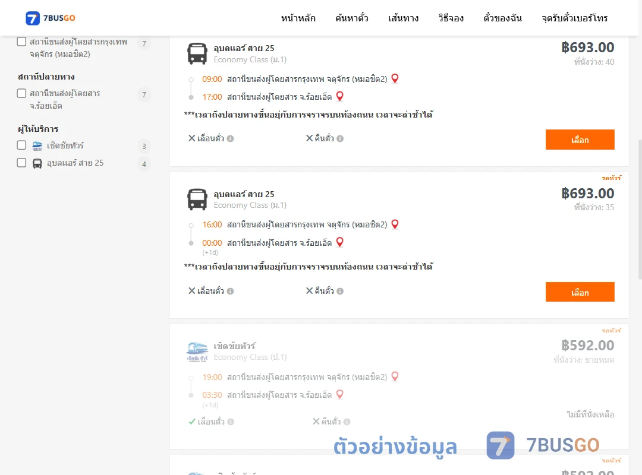Screen dimensions: 642x475
Task: Click the 17:00 arrival time
Action: pos(212,97)
